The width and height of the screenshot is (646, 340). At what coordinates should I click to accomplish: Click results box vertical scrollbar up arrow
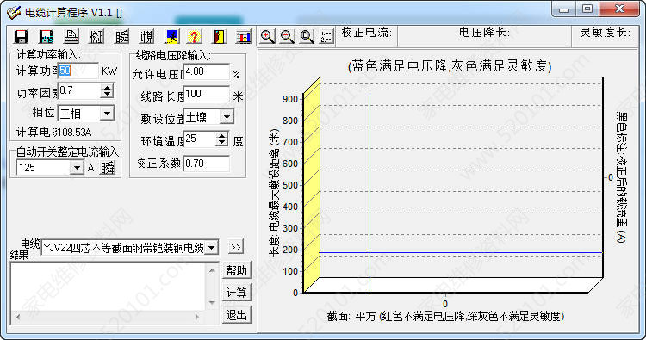point(212,270)
